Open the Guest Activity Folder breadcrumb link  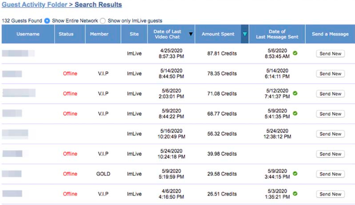34,5
